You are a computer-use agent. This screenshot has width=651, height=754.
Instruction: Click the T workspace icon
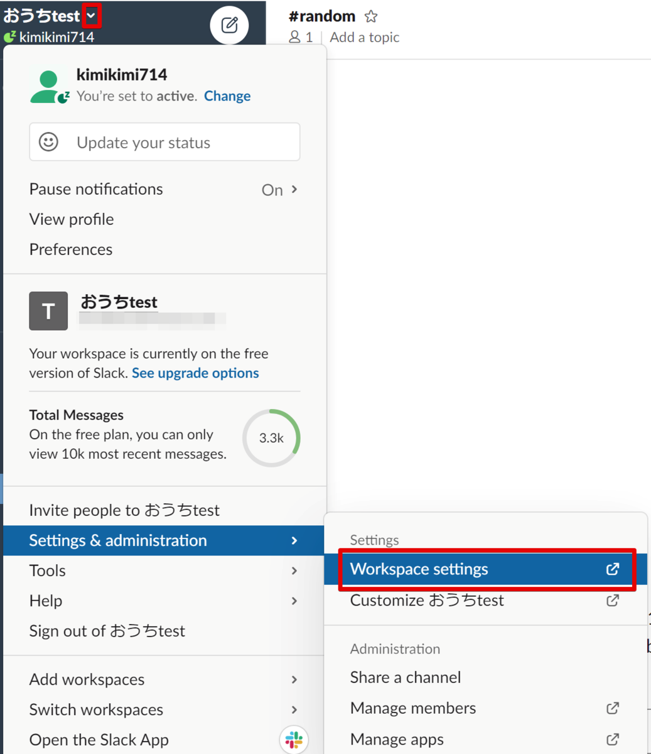coord(48,311)
